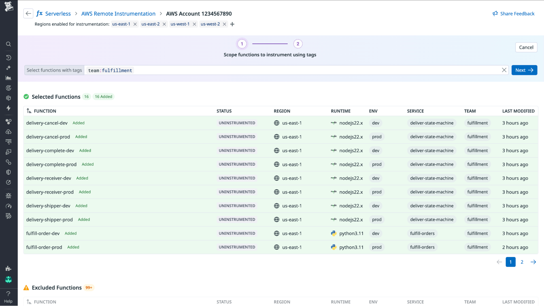Open the Serverless breadcrumb link
This screenshot has width=544, height=306.
point(58,13)
